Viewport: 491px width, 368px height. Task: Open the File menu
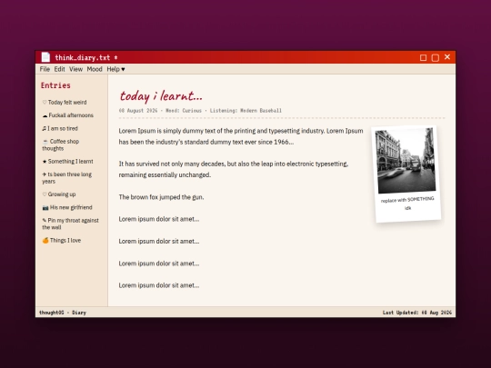coord(45,69)
